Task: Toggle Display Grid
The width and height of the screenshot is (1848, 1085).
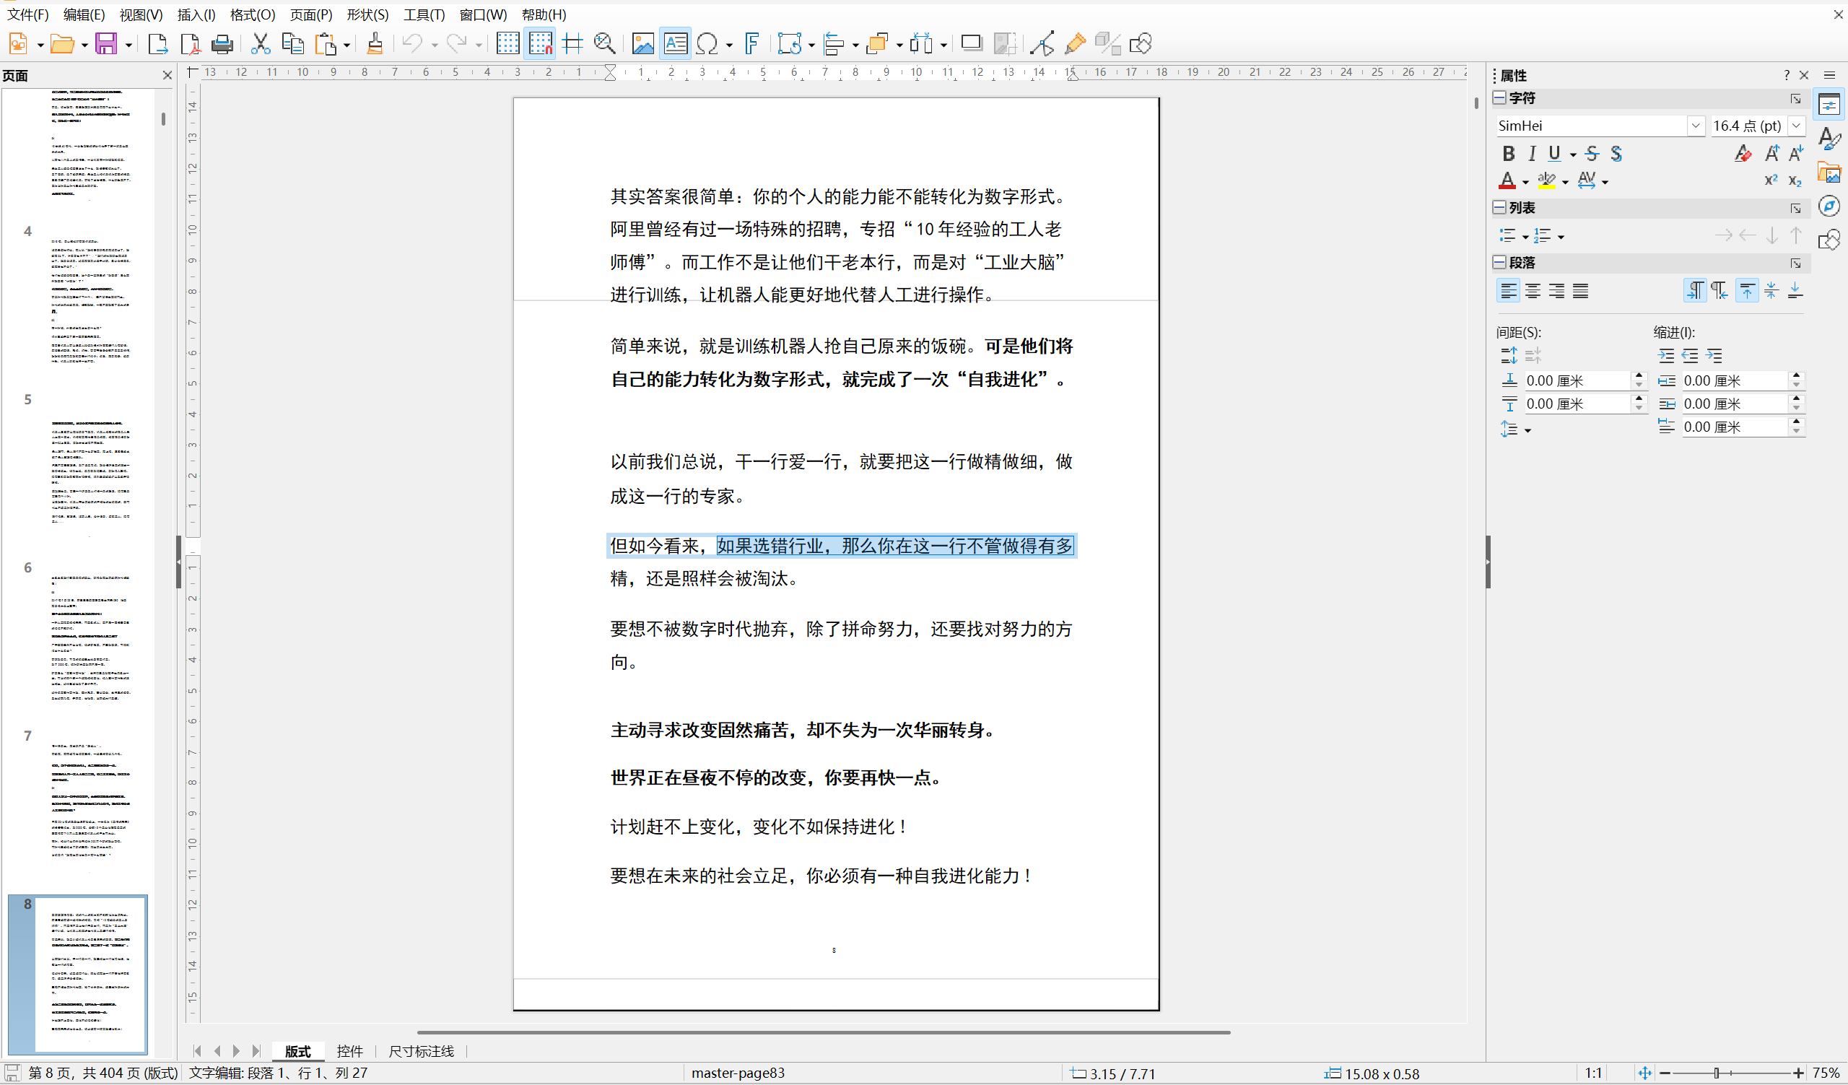Action: point(507,44)
